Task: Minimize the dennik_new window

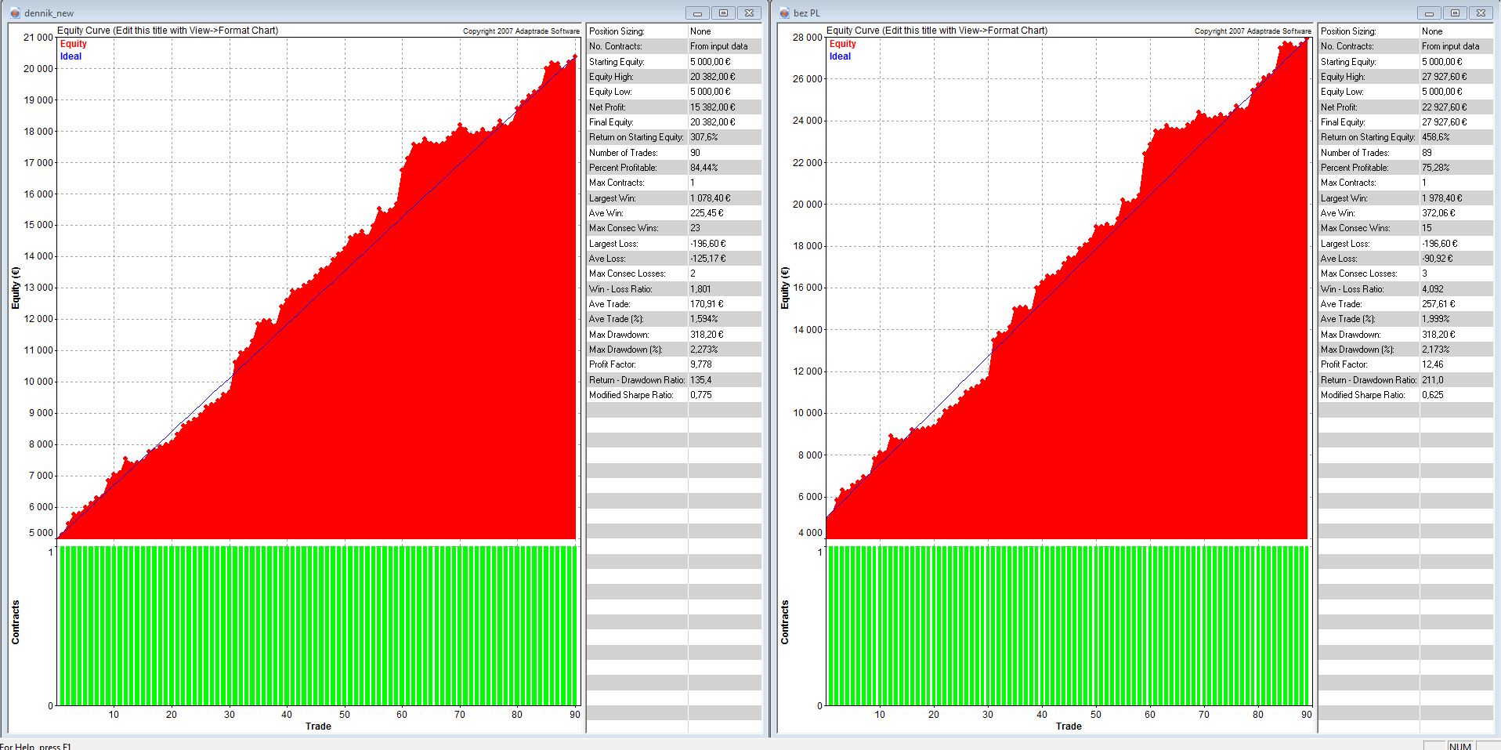Action: pyautogui.click(x=697, y=13)
